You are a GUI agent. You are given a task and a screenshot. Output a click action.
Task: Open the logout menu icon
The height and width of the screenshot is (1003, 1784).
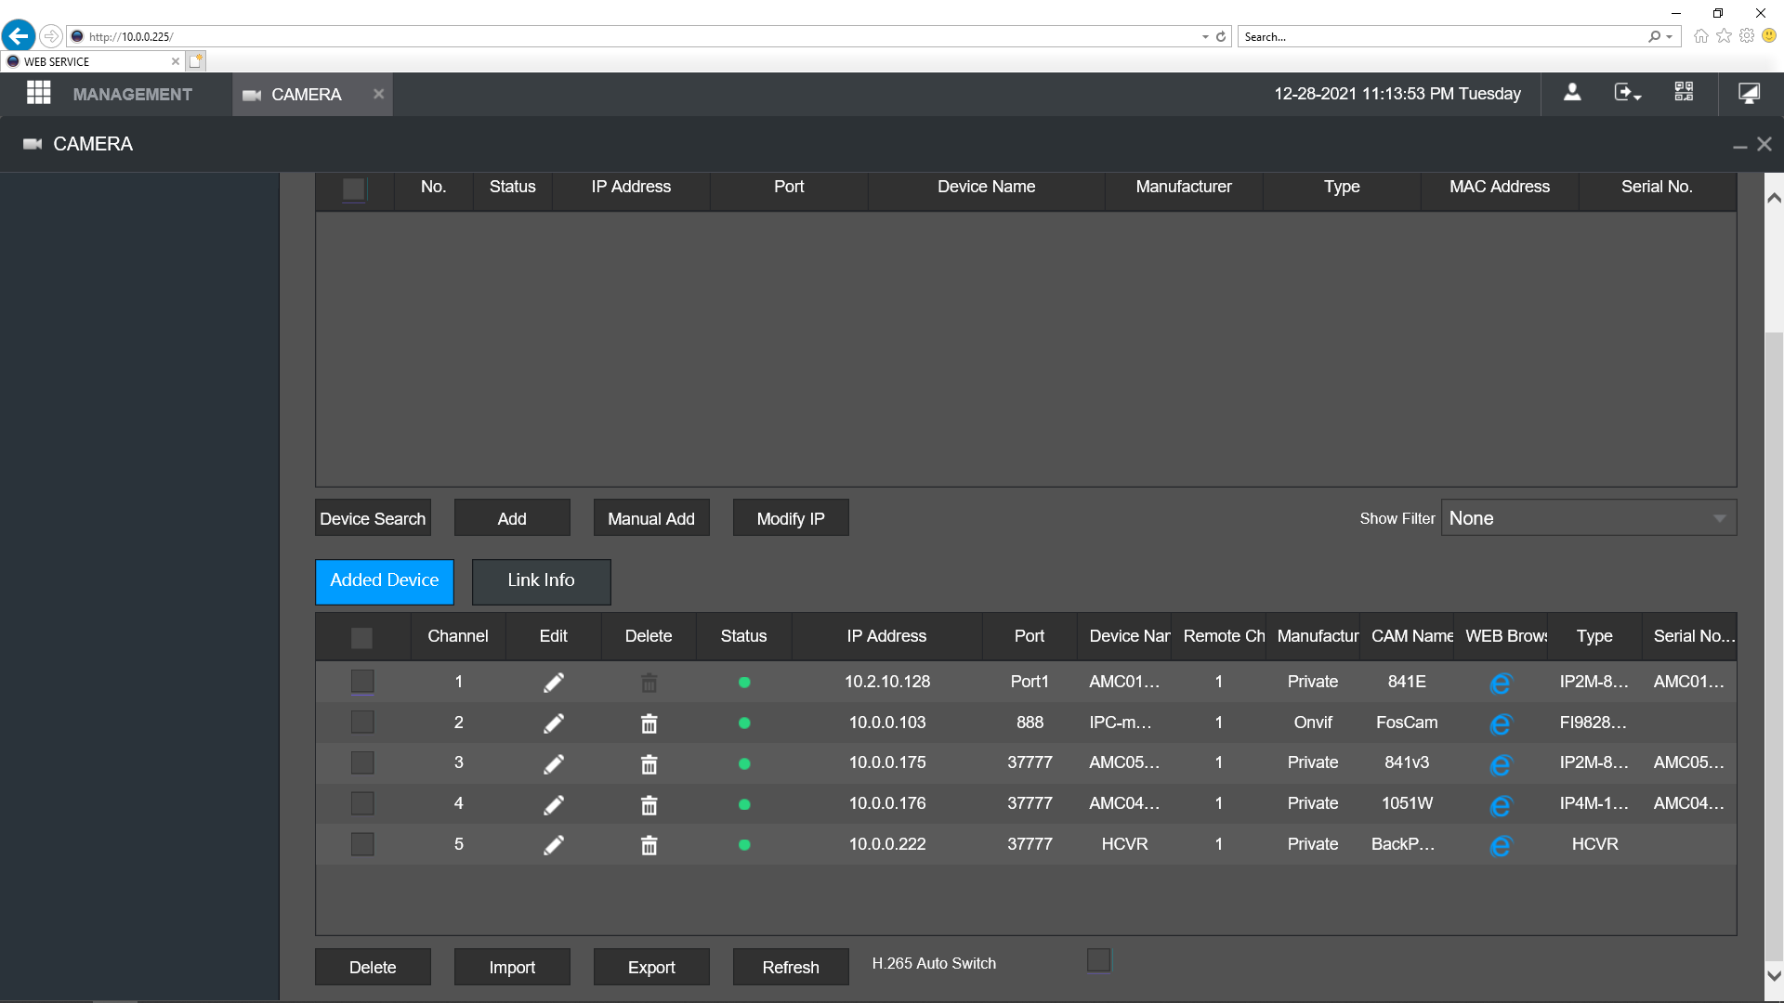tap(1627, 93)
